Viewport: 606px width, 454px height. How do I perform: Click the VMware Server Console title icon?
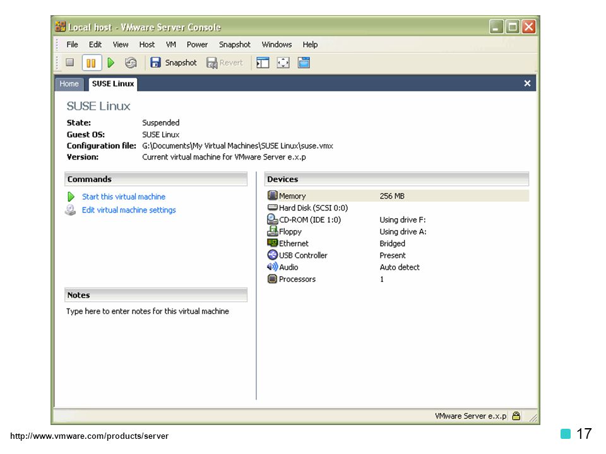coord(61,26)
